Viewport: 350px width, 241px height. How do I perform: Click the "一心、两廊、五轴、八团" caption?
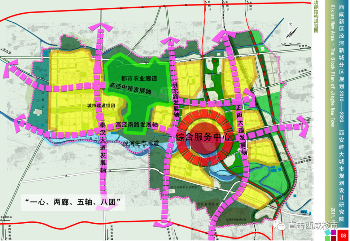click(73, 202)
